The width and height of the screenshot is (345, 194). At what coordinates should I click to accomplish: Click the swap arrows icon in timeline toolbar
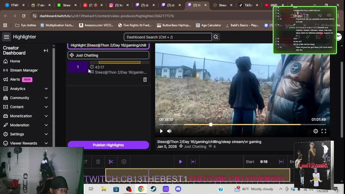coord(85,162)
